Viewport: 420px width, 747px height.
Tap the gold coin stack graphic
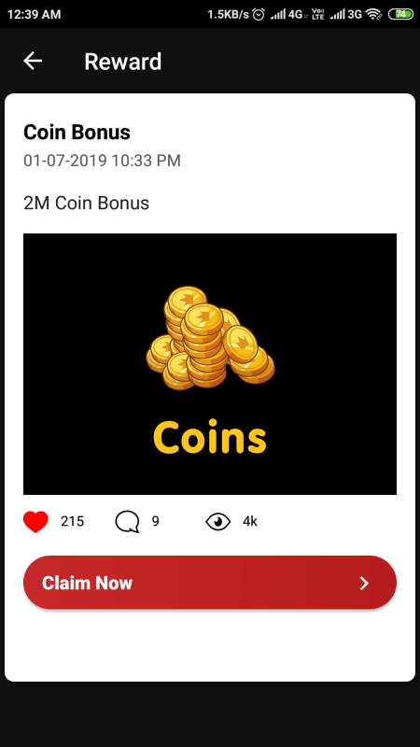point(210,337)
